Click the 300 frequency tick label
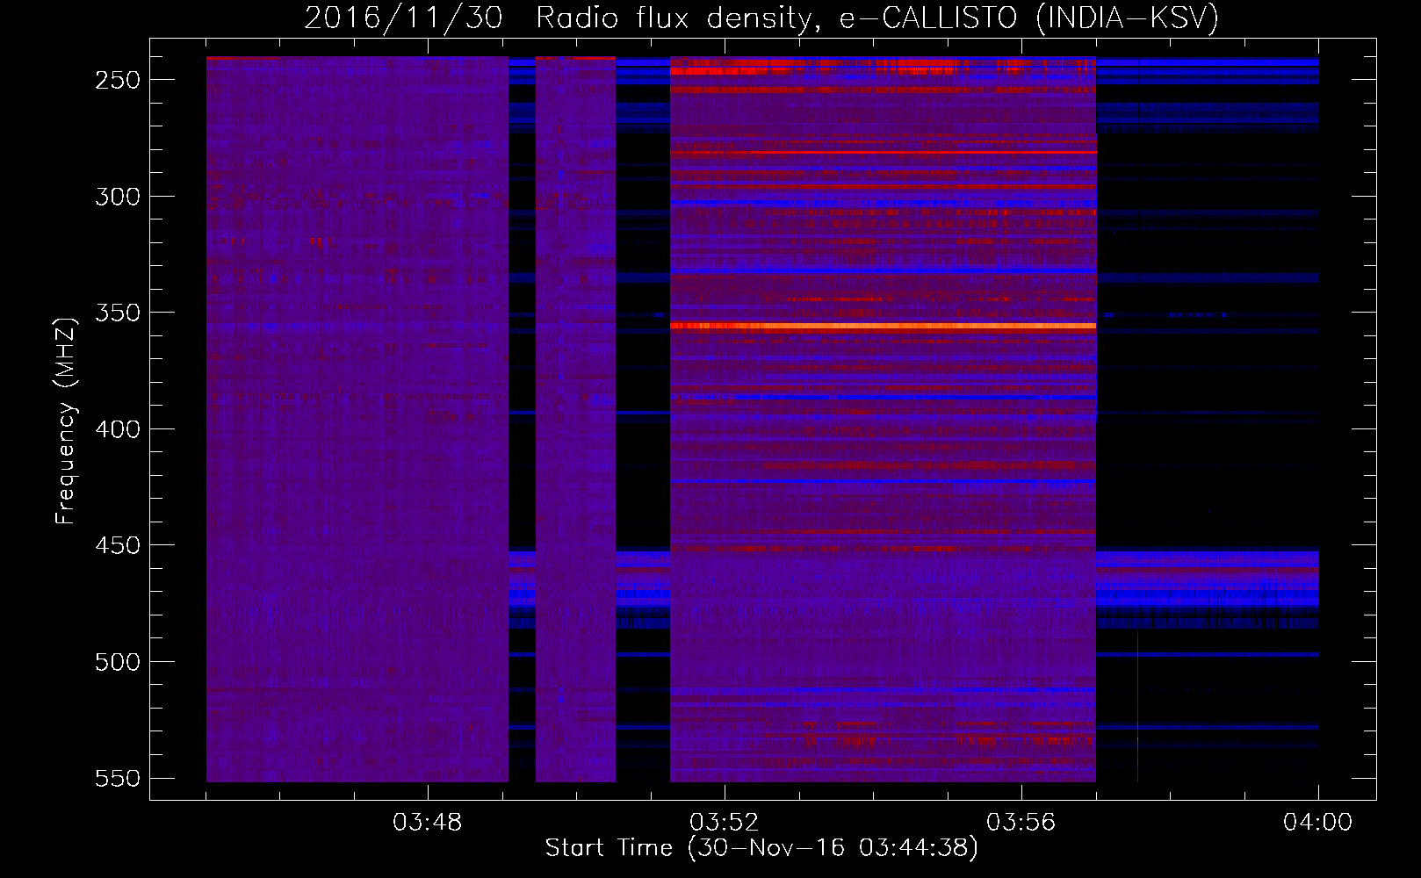This screenshot has width=1421, height=878. [118, 197]
